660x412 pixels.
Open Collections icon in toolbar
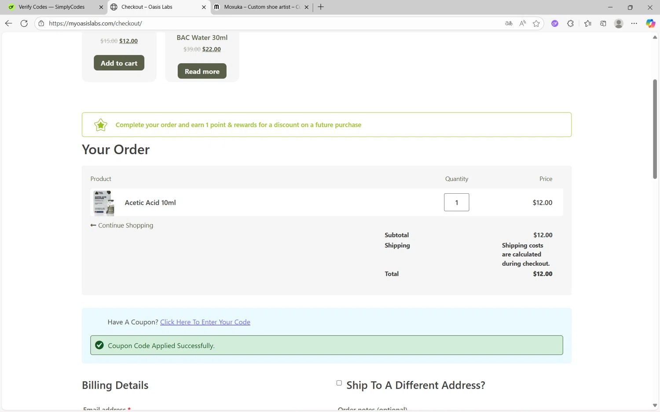click(x=603, y=23)
